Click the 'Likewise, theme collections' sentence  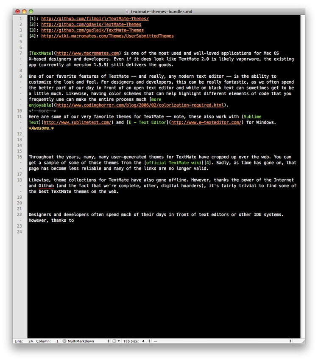109,180
